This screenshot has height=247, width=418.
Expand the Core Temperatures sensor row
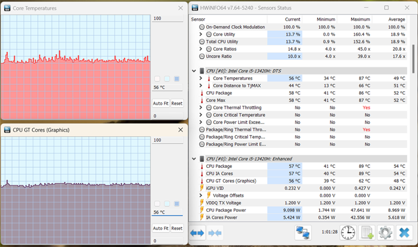(x=201, y=78)
